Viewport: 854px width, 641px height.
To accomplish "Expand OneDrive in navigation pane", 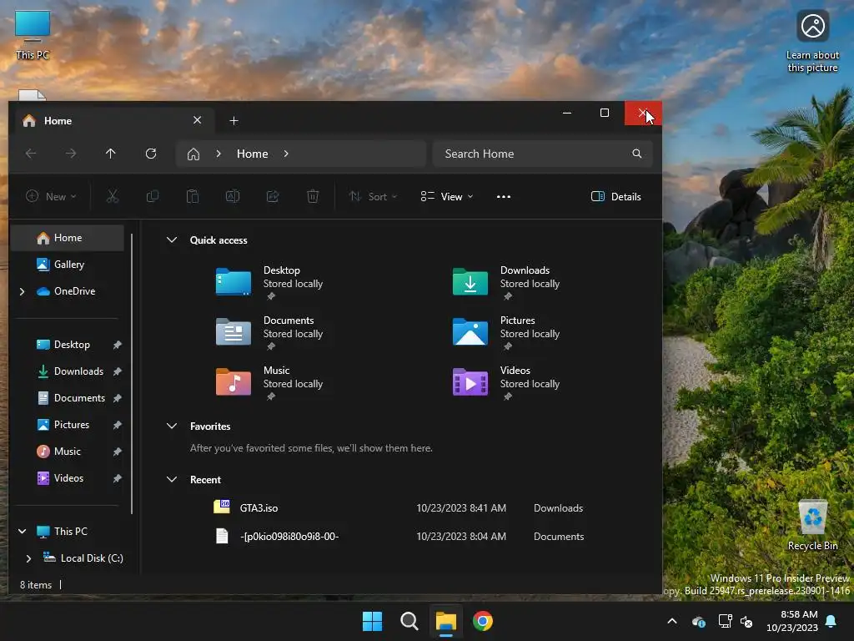I will [x=22, y=291].
